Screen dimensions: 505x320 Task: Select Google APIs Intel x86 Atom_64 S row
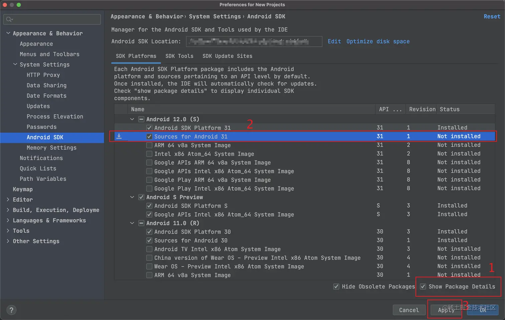[305, 214]
